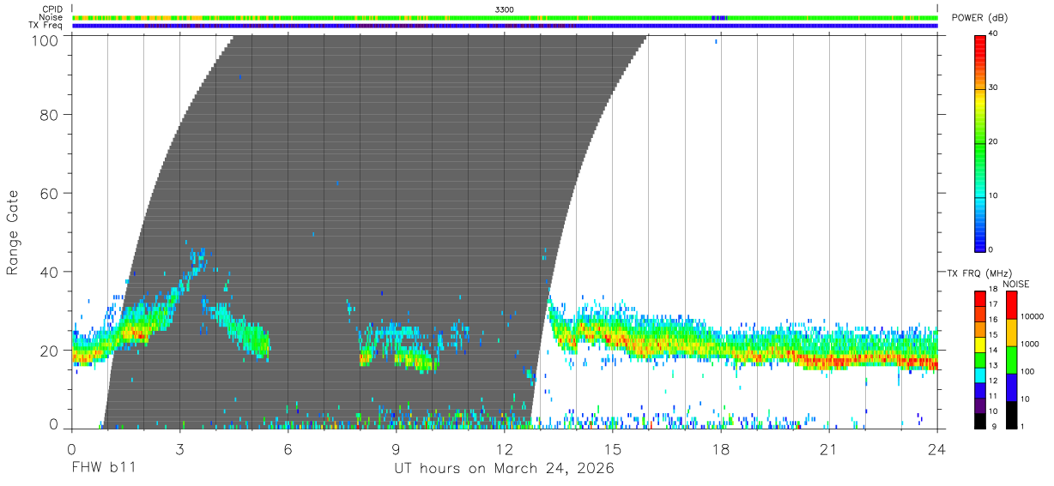Click the power colorbar gradient

(979, 142)
